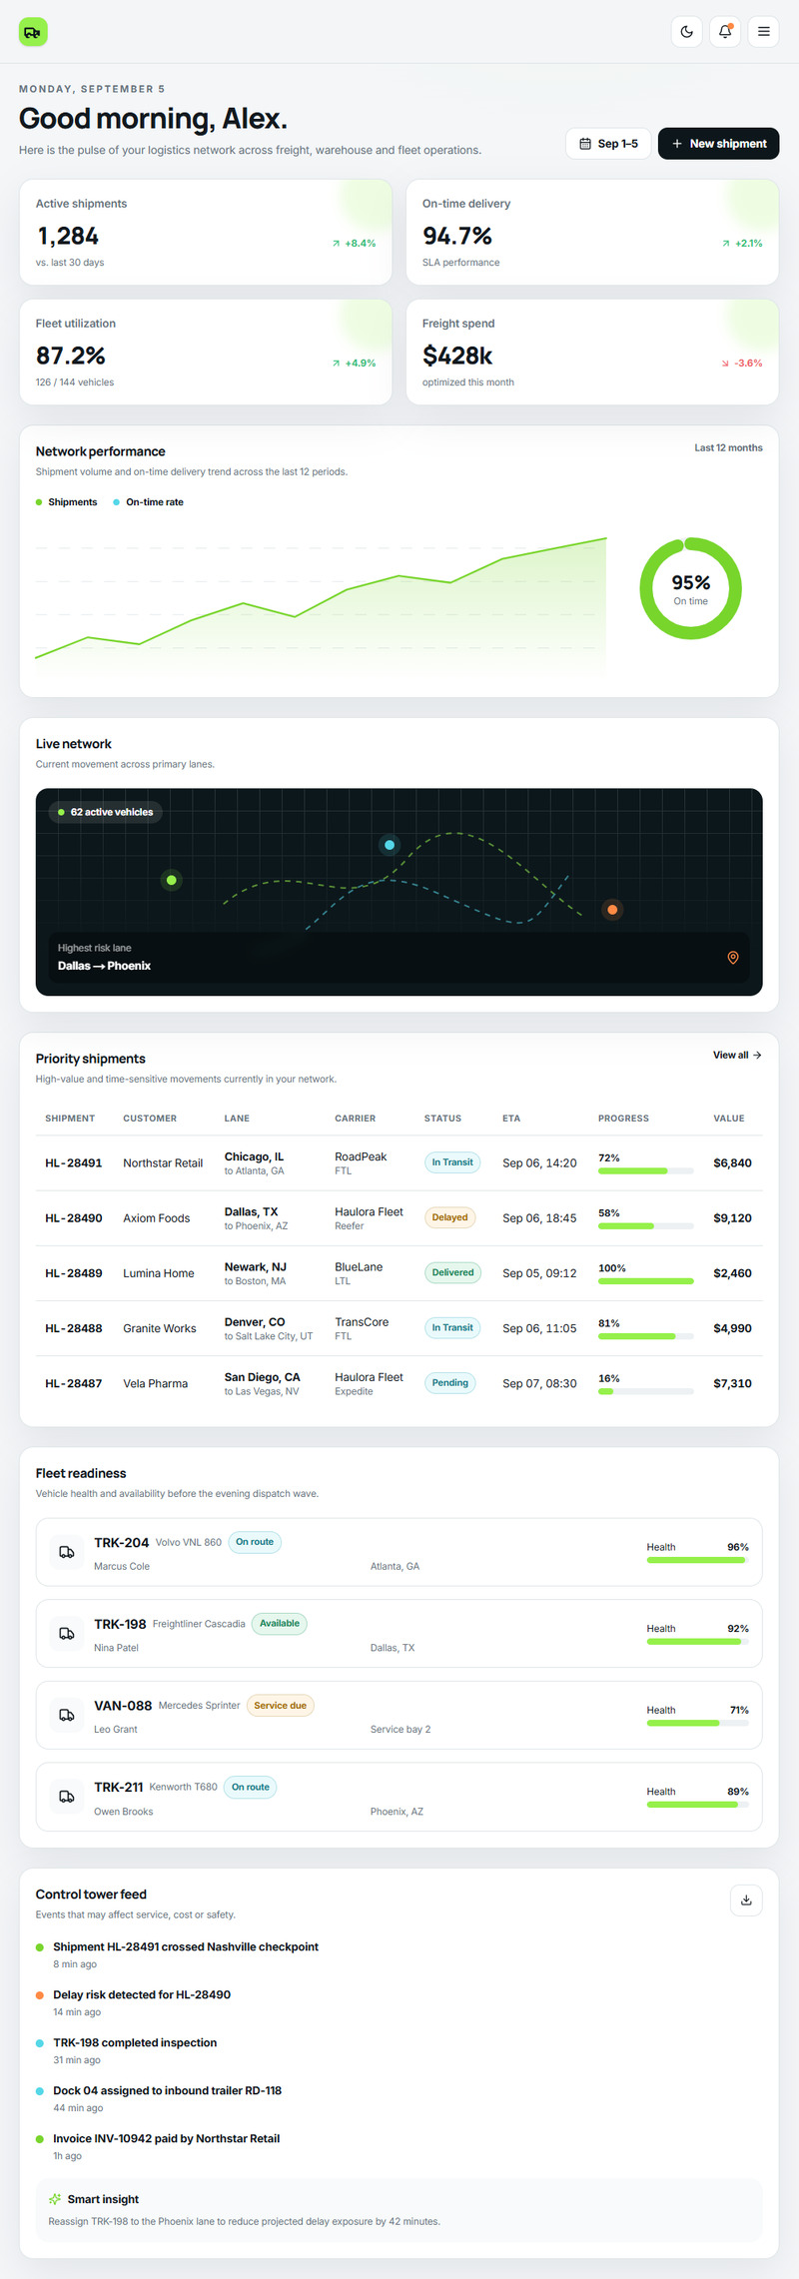Viewport: 799px width, 2279px height.
Task: Click the Service due badge on VAN-088
Action: pos(280,1706)
